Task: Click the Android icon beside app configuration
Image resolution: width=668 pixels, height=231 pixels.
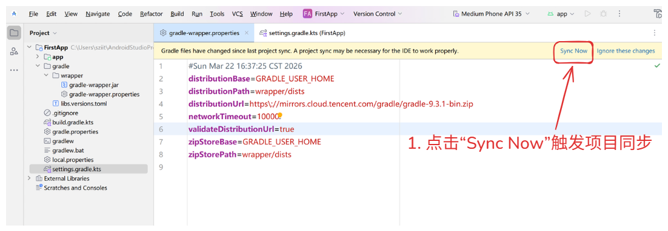Action: click(551, 14)
